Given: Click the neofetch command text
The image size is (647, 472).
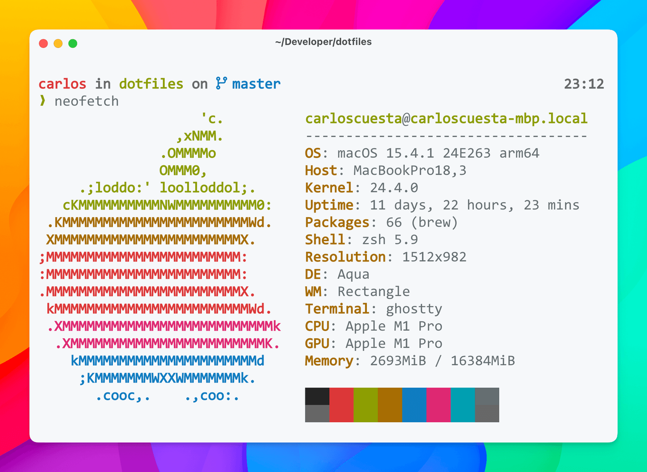Looking at the screenshot, I should (x=86, y=101).
